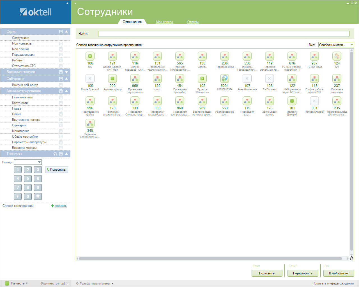Select Миша Донской extension 100 icon
Screen dimensions: 359x287
pyautogui.click(x=90, y=79)
